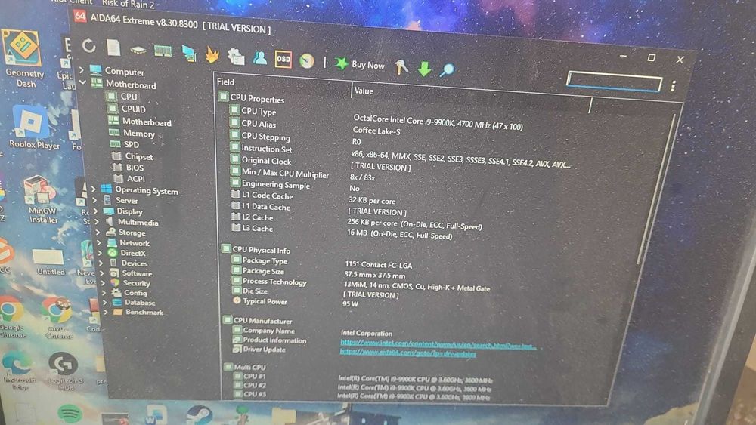Click the Refresh toolbar icon
The height and width of the screenshot is (425, 756).
point(88,46)
